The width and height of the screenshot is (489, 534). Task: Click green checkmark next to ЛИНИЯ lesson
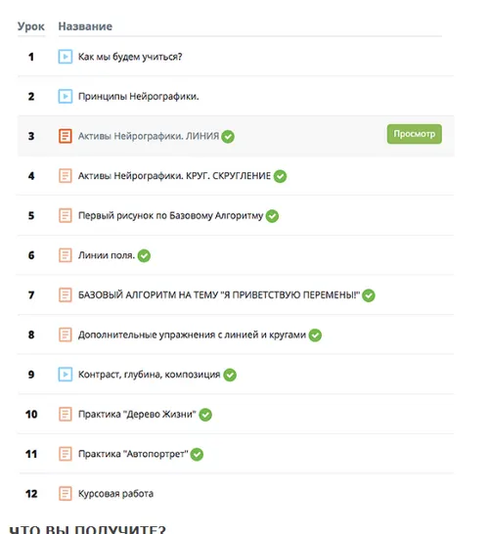click(228, 137)
